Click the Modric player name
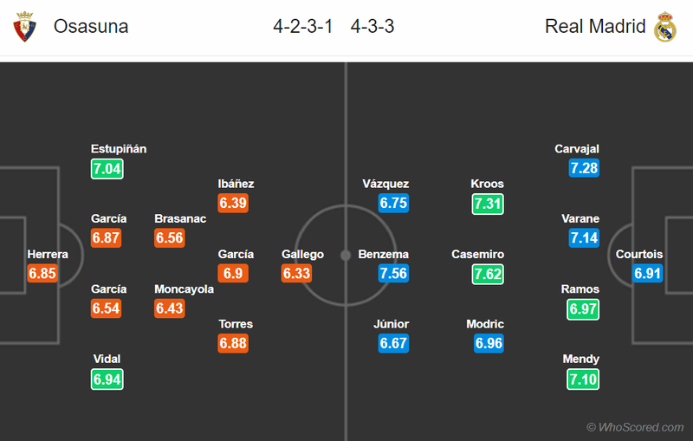The image size is (693, 441). pyautogui.click(x=485, y=324)
